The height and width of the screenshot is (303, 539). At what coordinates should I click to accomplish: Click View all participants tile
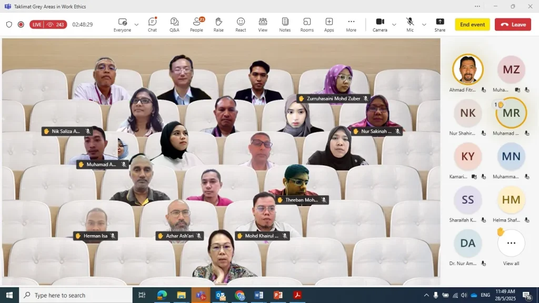(x=511, y=247)
